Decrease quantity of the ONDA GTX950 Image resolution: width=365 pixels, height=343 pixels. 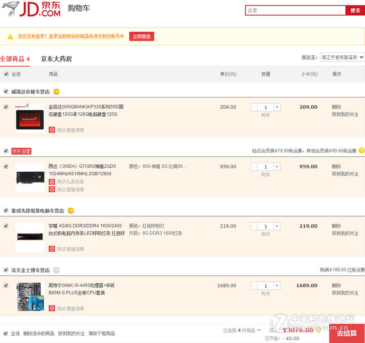[254, 167]
